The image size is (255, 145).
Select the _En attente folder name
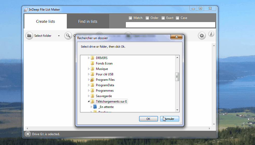point(106,107)
